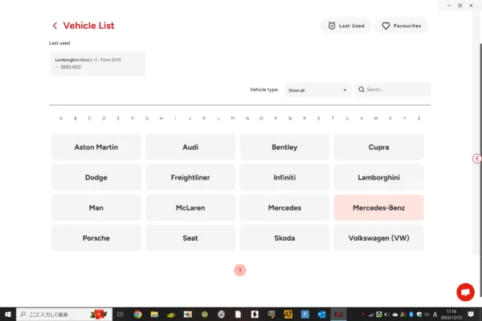Screen dimensions: 482x321
Task: Click the search magnifier icon
Action: (x=361, y=89)
